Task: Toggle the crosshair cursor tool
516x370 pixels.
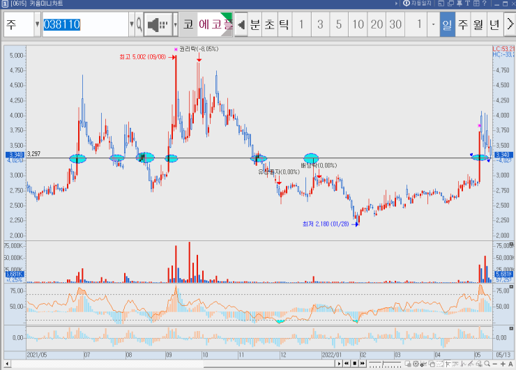Action: coord(448,364)
